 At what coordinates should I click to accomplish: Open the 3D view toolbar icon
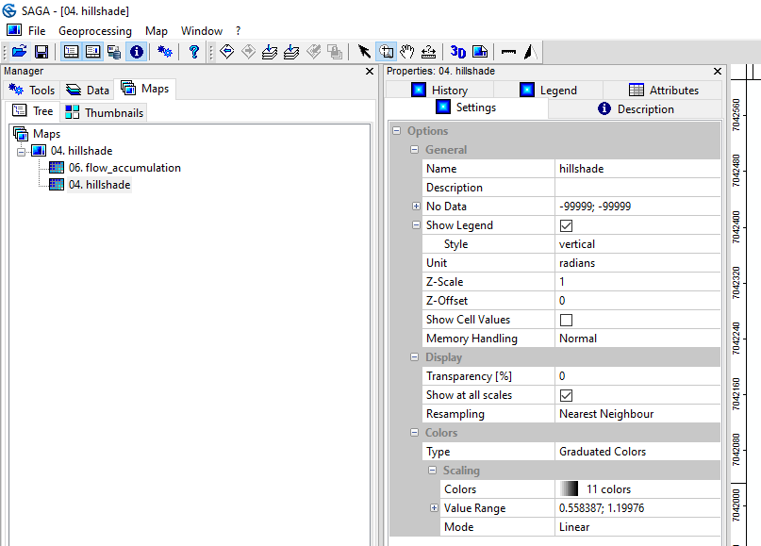pos(458,52)
